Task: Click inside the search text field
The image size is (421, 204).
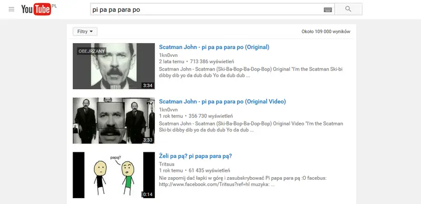Action: click(207, 9)
